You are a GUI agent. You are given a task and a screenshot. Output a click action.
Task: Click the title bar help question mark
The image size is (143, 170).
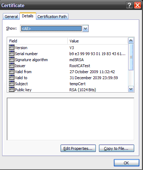129,5
